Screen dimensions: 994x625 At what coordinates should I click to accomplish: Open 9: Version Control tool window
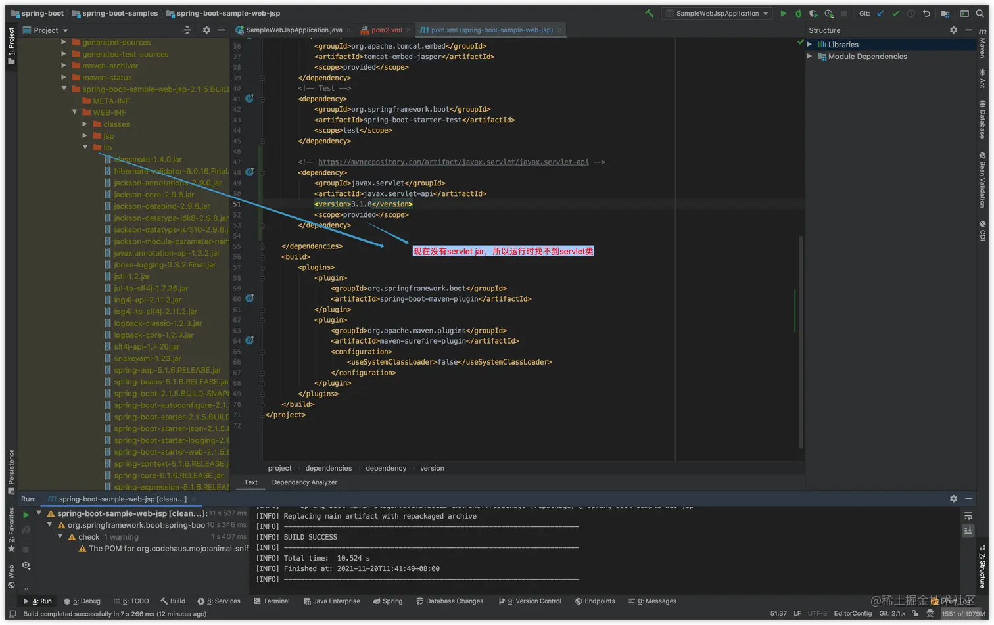tap(530, 601)
